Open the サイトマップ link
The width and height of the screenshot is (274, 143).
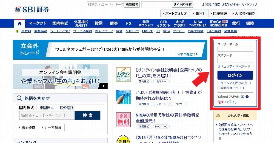(x=249, y=5)
